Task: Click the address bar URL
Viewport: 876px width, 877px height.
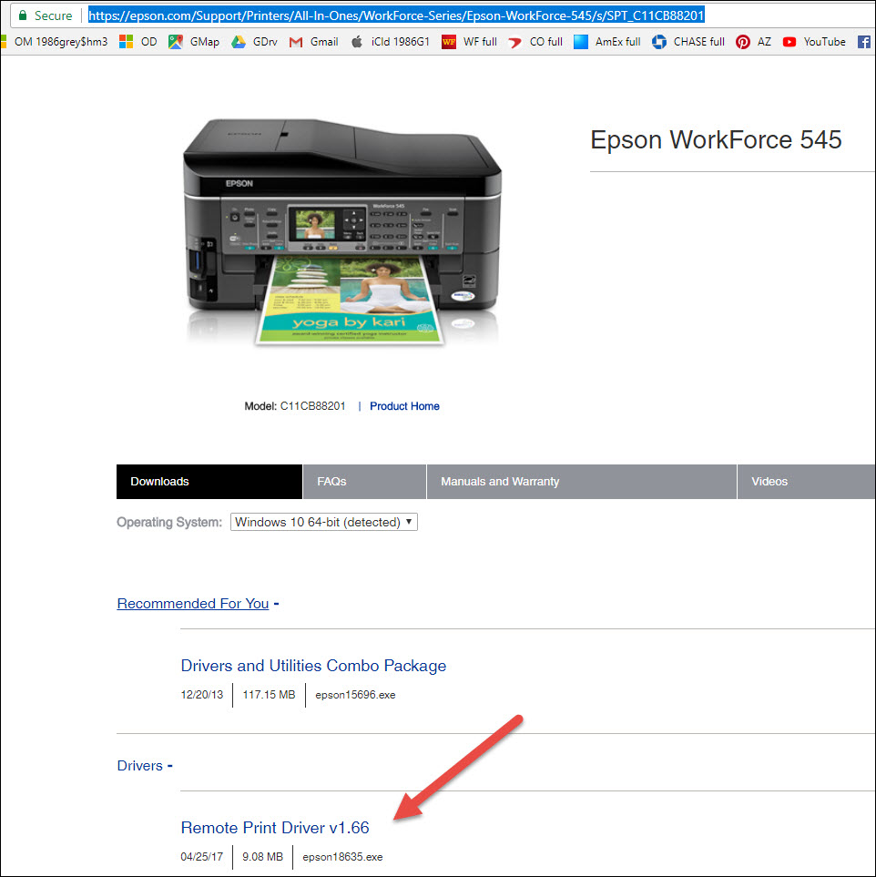Action: [x=396, y=15]
